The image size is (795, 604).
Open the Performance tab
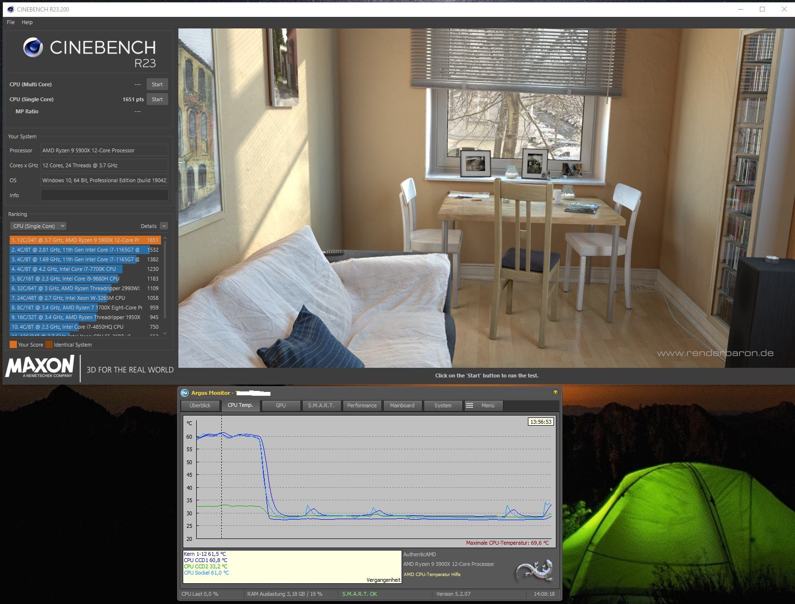click(362, 405)
